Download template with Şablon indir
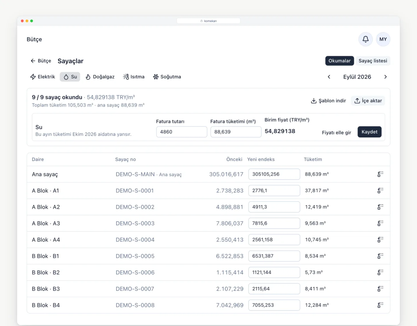Viewport: 417px width, 326px height. tap(328, 101)
